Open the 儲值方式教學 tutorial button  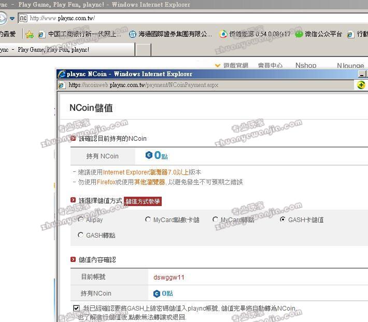(143, 201)
